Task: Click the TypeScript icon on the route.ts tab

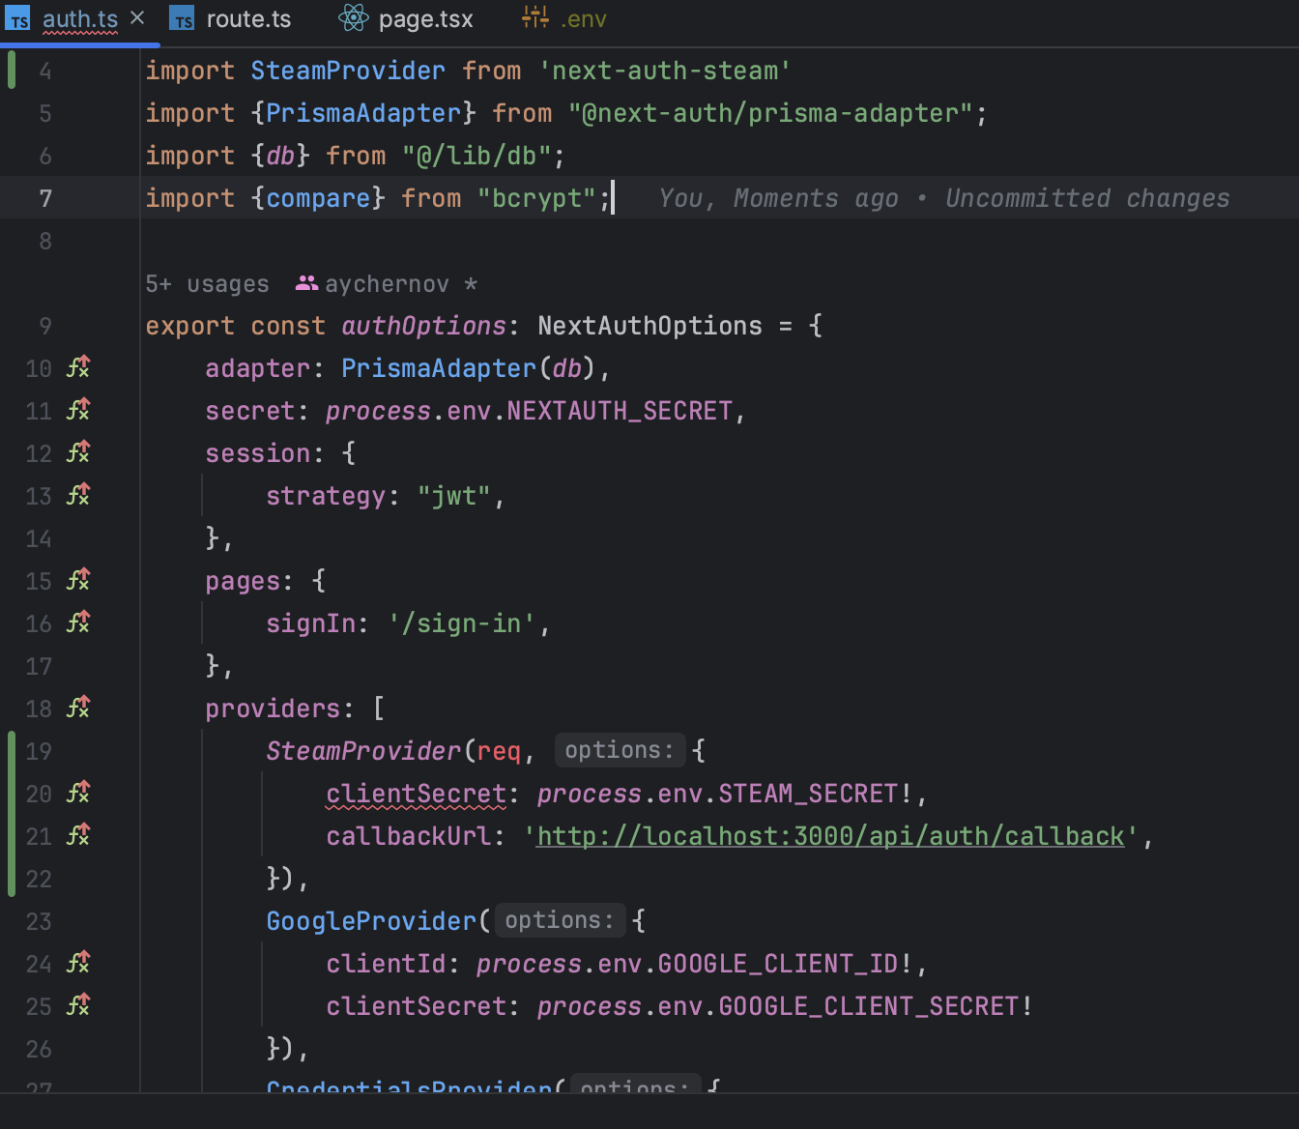Action: point(180,17)
